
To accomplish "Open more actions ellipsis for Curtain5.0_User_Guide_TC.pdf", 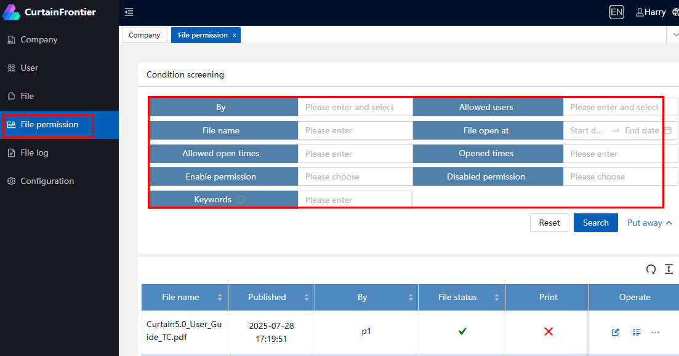I will coord(655,332).
